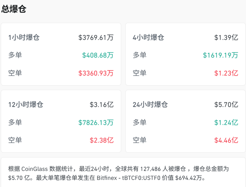Select the 4小时爆仓 card label

(x=148, y=37)
